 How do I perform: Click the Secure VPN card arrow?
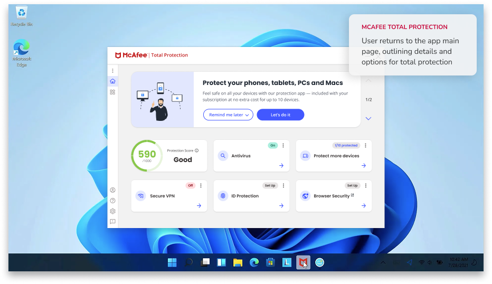(199, 205)
